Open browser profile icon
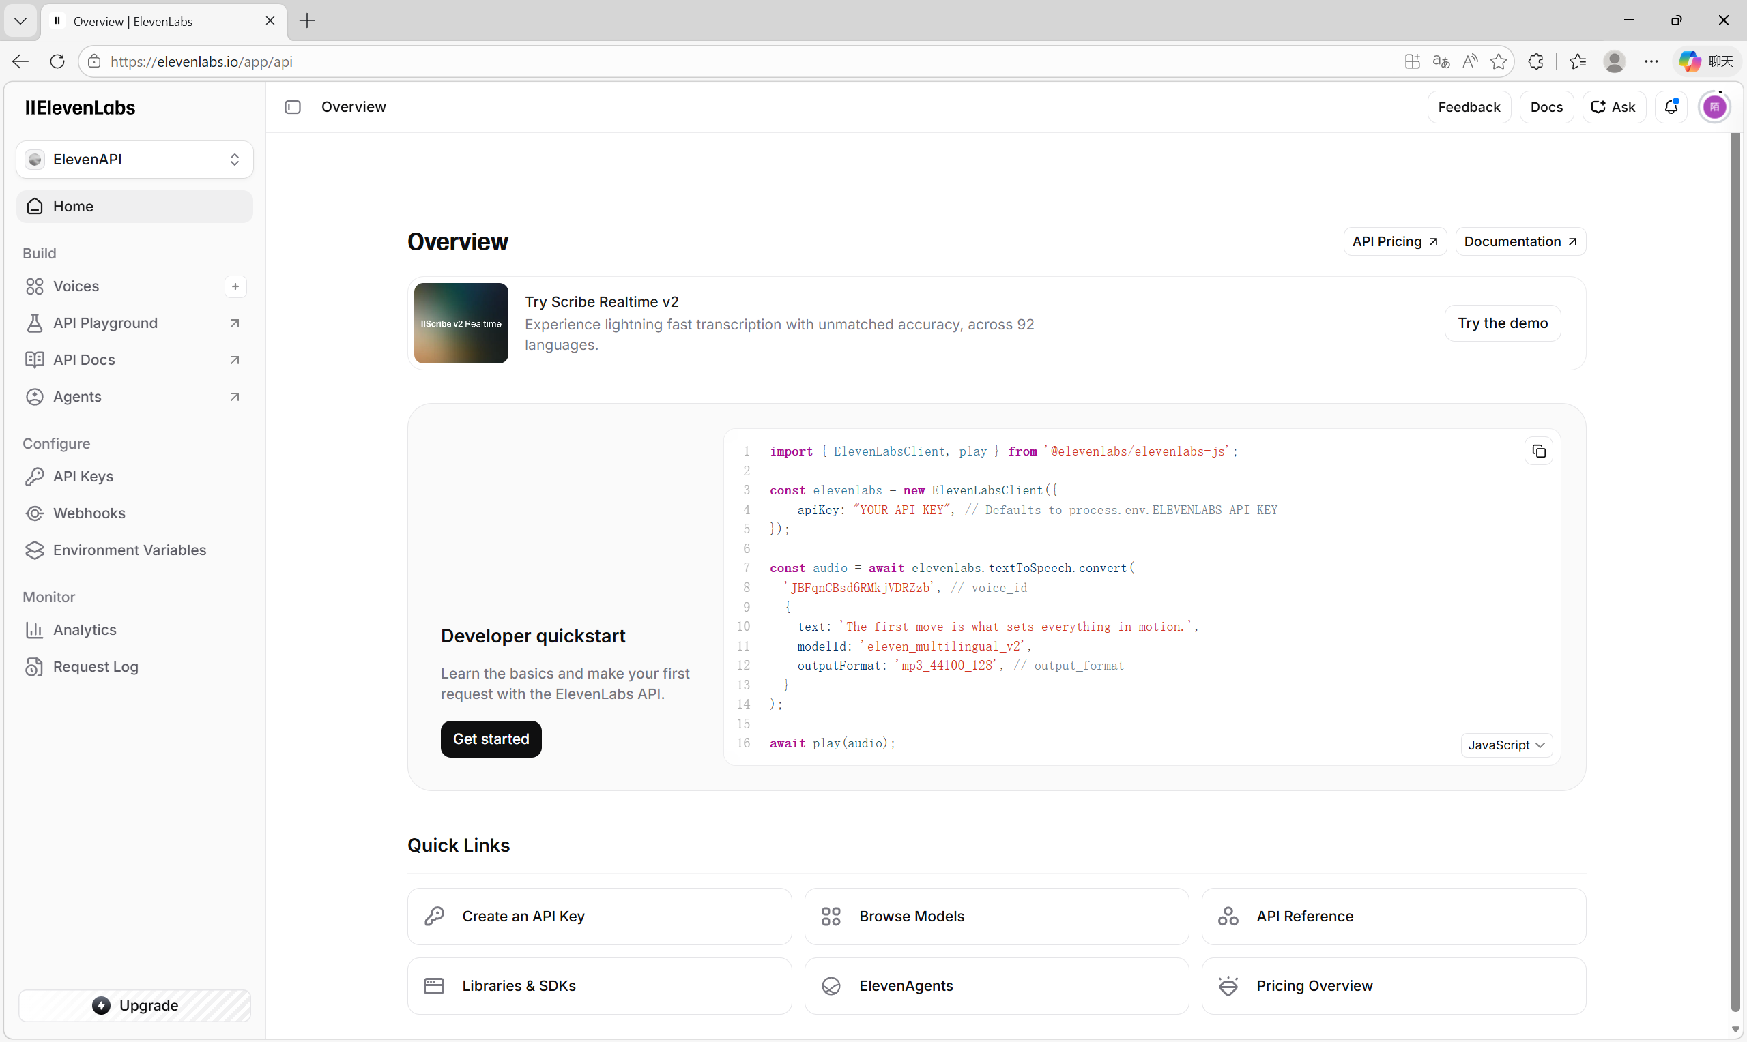1747x1042 pixels. pyautogui.click(x=1614, y=61)
